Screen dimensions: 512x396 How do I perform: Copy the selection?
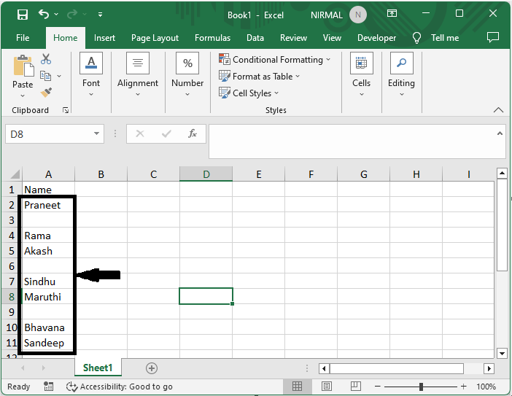click(45, 76)
